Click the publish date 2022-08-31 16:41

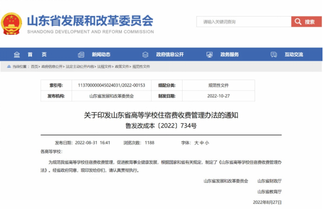92,143
